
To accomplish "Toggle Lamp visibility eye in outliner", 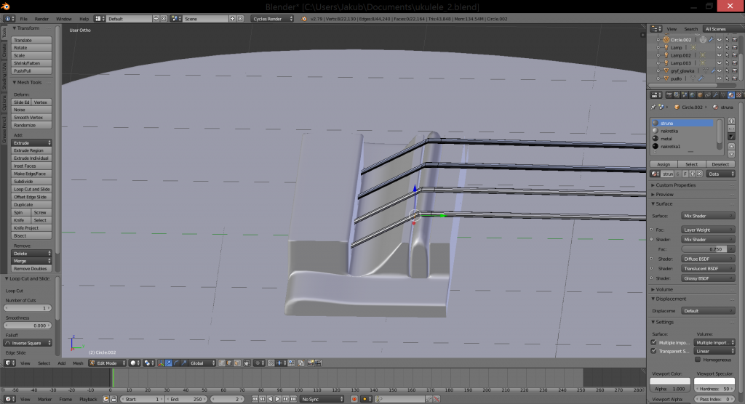I will tap(719, 47).
